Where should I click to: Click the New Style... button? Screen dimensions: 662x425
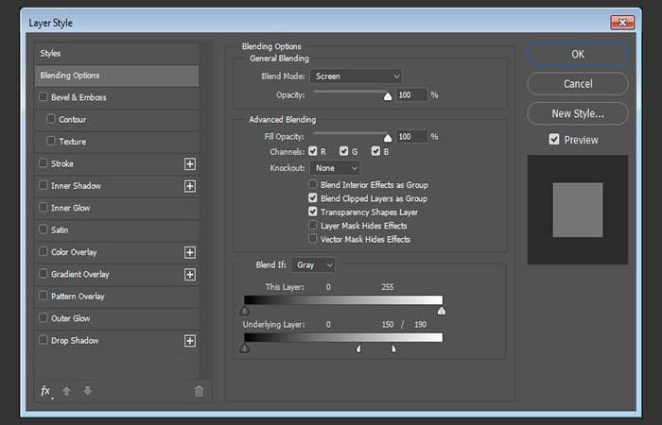tap(578, 114)
